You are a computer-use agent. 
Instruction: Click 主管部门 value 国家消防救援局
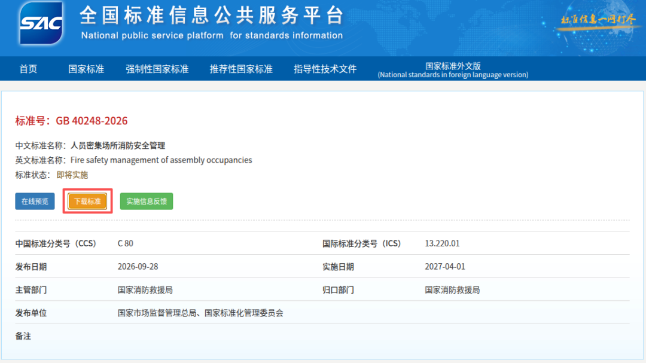tap(145, 290)
